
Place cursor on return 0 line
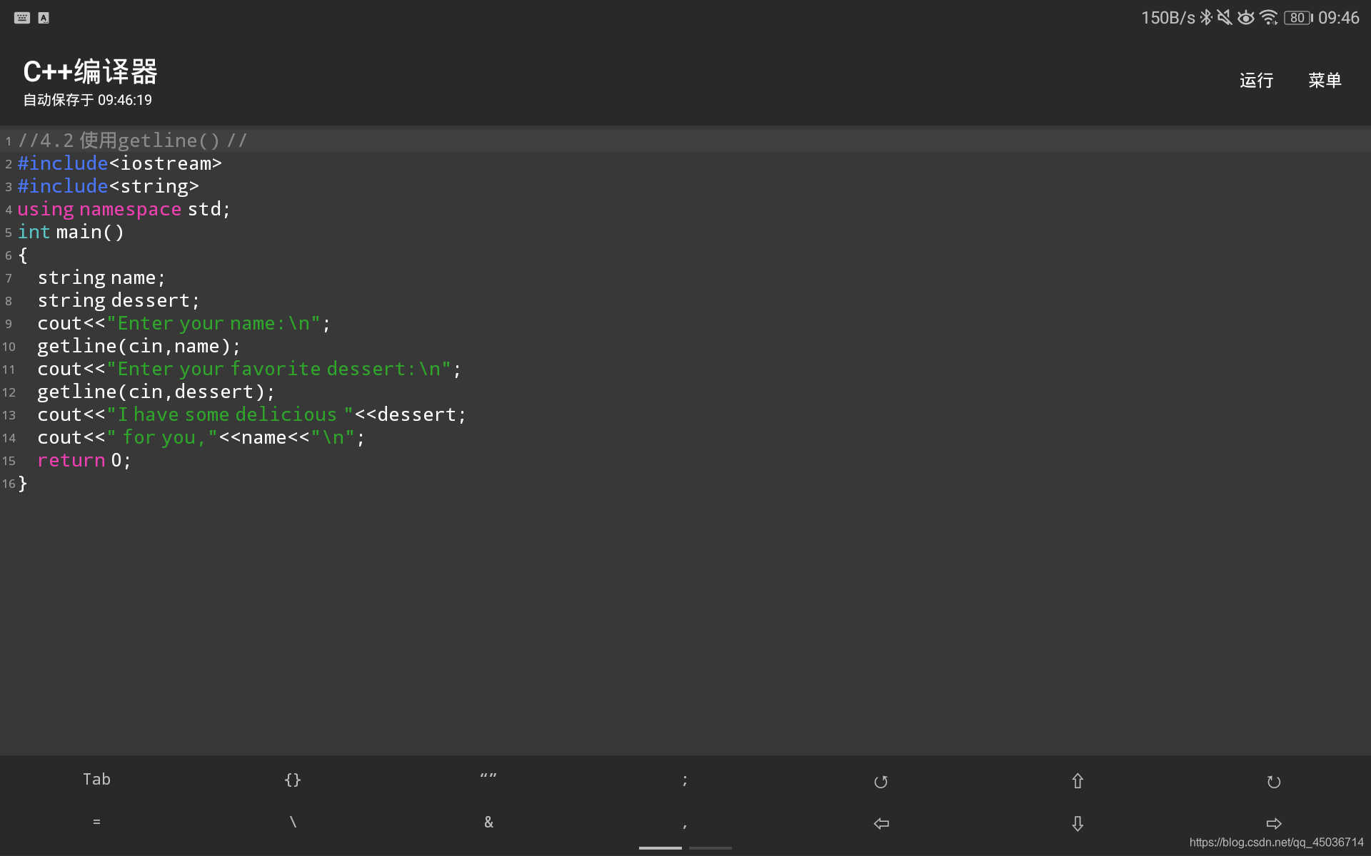pyautogui.click(x=84, y=460)
